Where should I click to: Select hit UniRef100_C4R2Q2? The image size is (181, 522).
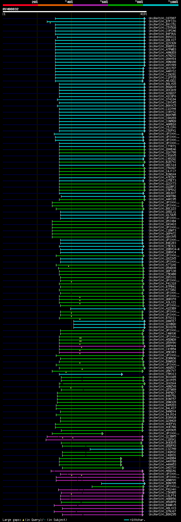[x=162, y=159]
